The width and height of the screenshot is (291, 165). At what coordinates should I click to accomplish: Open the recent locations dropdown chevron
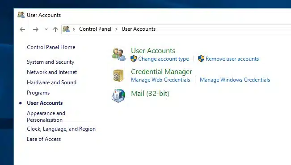(46, 29)
